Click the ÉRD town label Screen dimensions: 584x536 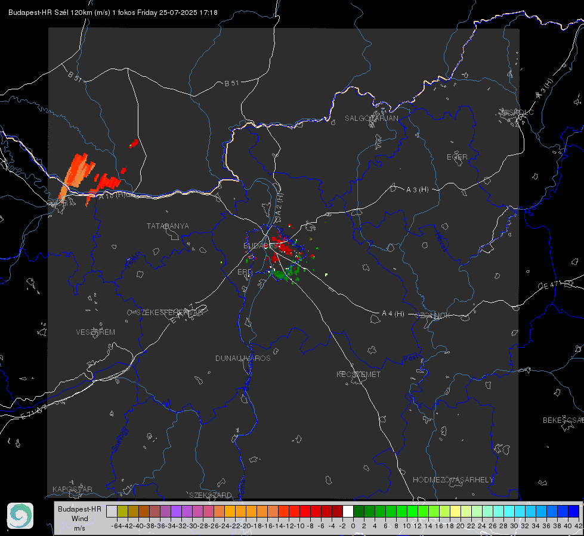[x=245, y=272]
